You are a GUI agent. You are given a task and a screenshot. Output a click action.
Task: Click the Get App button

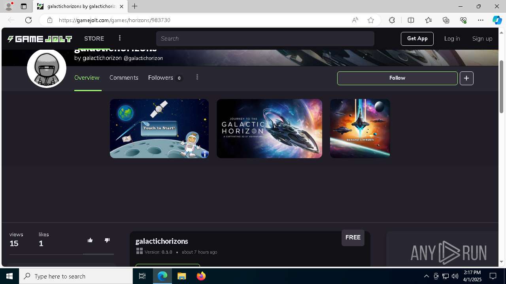coord(417,39)
